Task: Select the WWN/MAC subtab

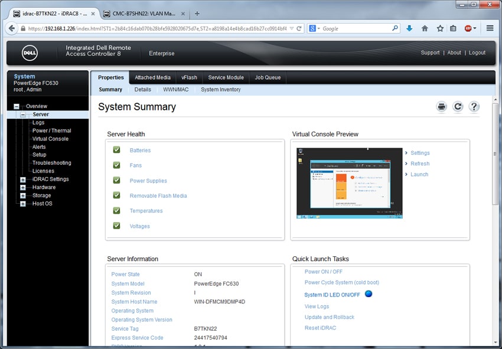Action: (x=176, y=90)
